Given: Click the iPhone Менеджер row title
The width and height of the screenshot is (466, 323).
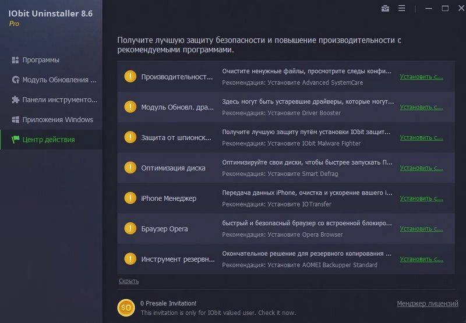Looking at the screenshot, I should tap(168, 198).
